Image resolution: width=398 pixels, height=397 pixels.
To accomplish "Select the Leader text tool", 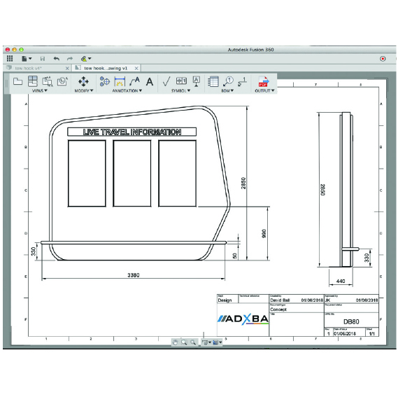I will (x=134, y=81).
